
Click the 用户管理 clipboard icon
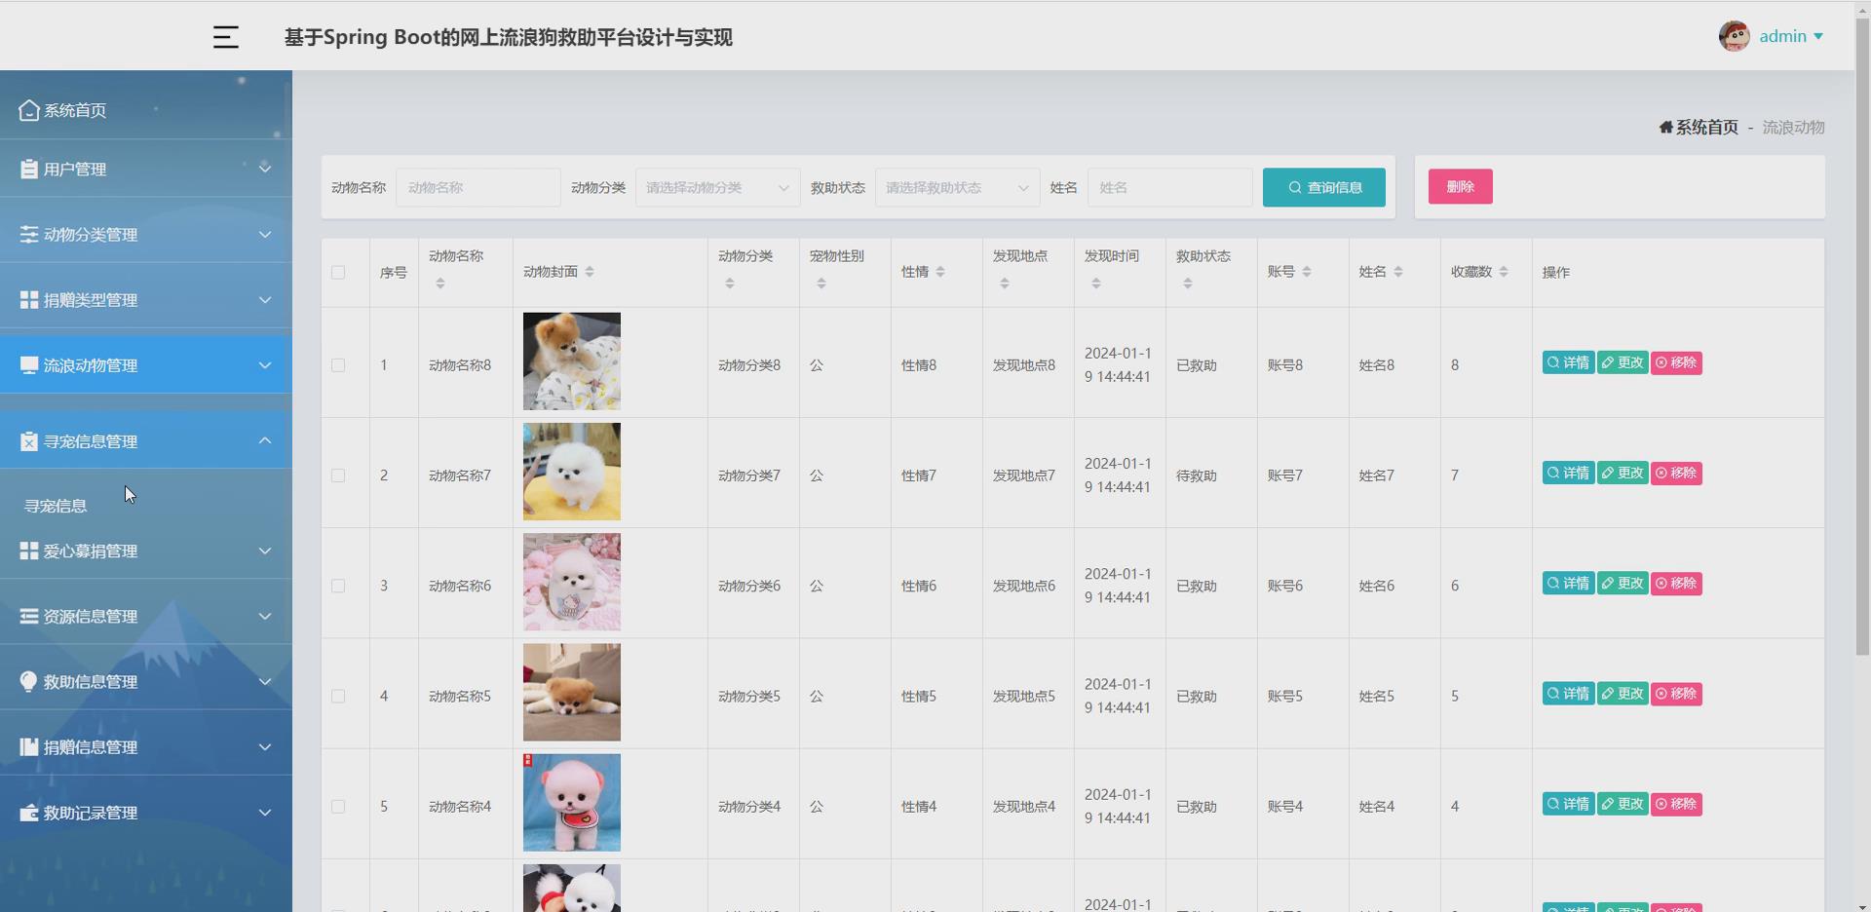click(28, 169)
